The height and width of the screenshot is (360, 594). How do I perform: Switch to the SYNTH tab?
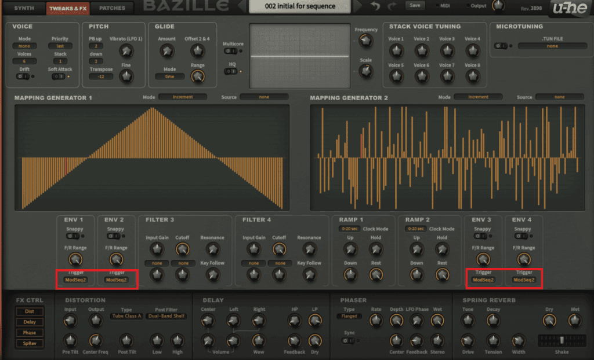(x=24, y=8)
